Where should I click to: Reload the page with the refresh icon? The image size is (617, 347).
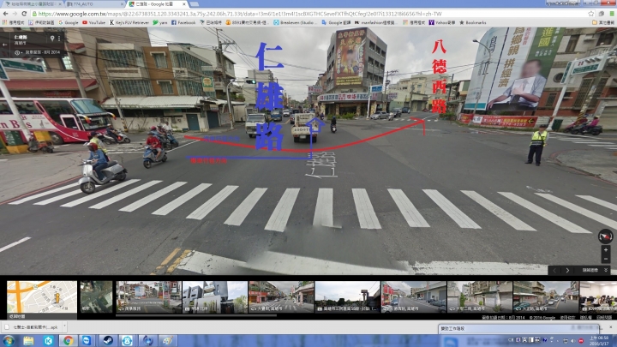24,14
